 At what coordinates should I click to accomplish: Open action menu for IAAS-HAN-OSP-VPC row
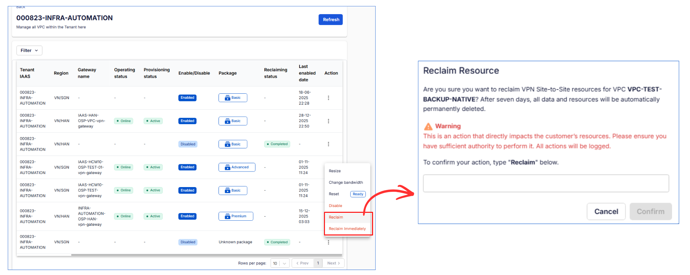pos(328,121)
